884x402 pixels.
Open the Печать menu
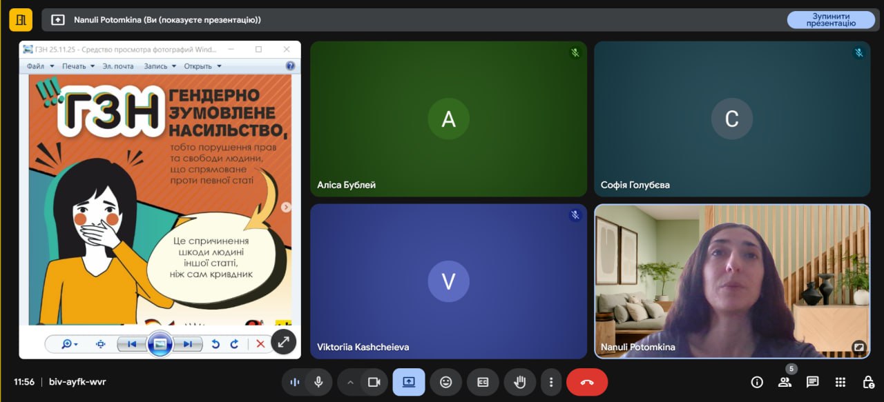pos(78,66)
